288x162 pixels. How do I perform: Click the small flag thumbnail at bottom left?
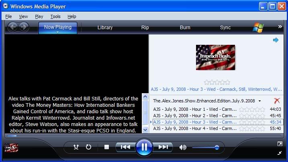pos(11,148)
